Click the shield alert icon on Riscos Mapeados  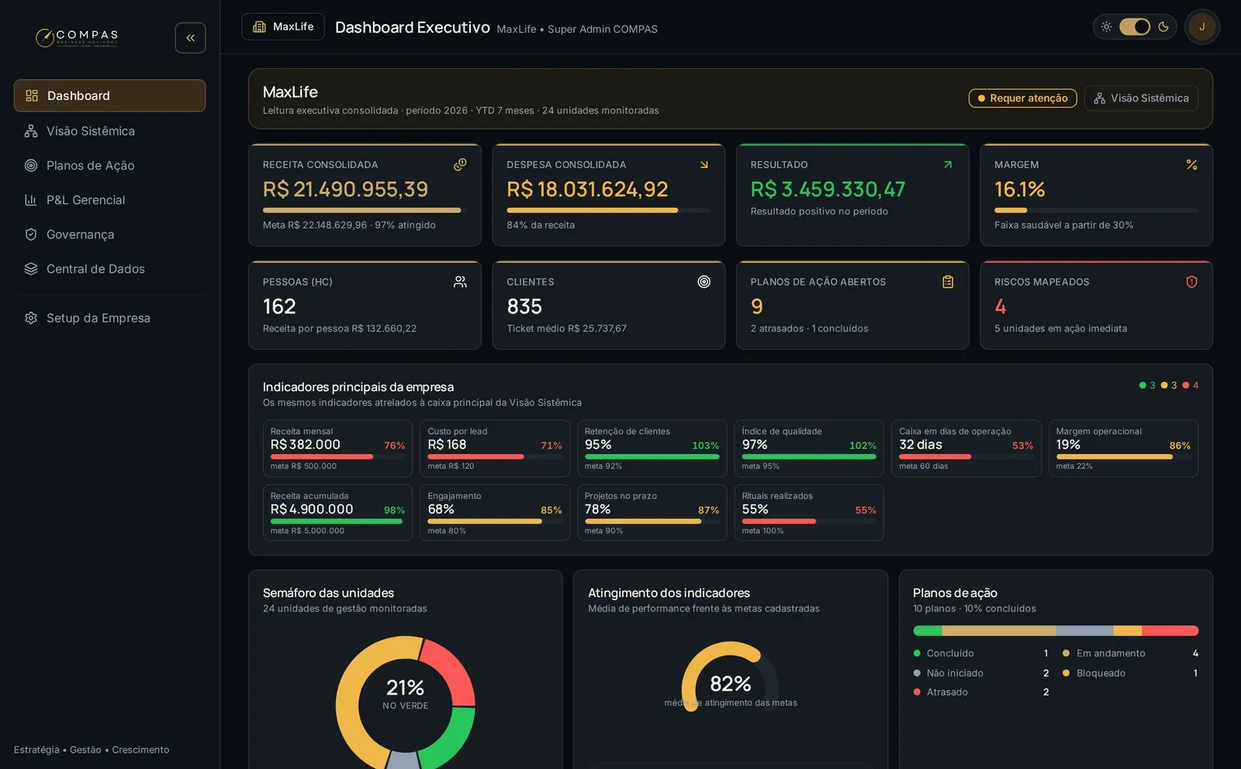click(1191, 282)
